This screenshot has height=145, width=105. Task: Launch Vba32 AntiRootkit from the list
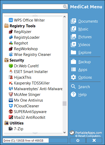(30, 117)
